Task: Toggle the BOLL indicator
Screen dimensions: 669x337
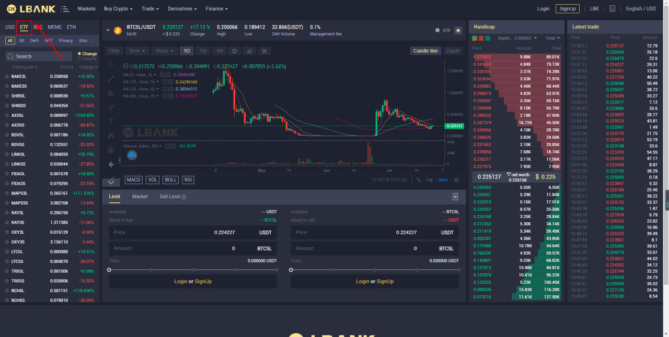Action: click(171, 179)
